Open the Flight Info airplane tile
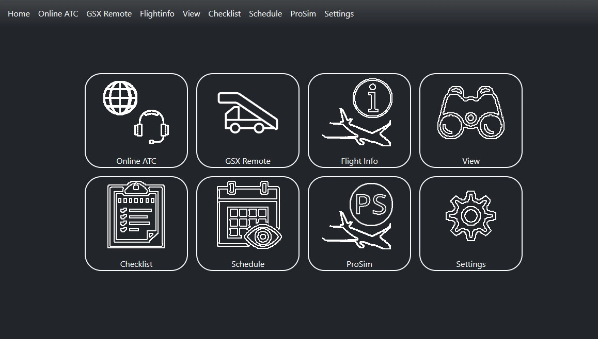 (x=359, y=120)
